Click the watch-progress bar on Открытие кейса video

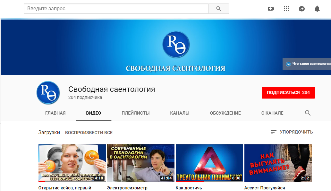(x=42, y=181)
